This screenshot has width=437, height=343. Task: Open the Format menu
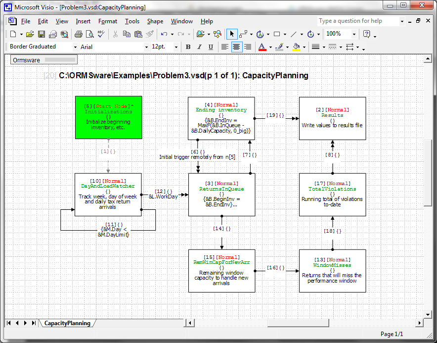[108, 21]
